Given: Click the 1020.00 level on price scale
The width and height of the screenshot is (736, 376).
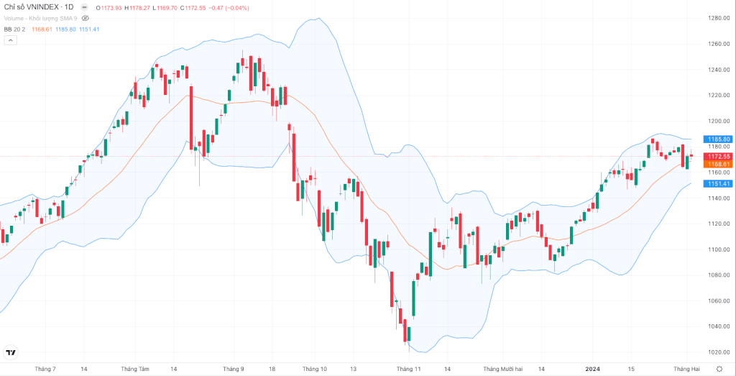Looking at the screenshot, I should [718, 352].
